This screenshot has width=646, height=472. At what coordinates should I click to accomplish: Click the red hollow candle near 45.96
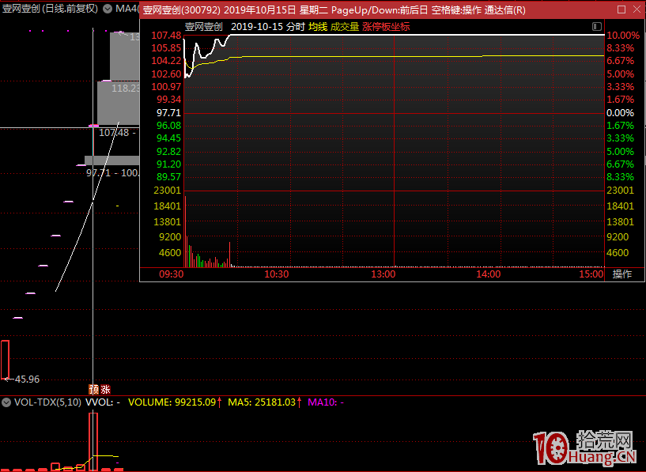pyautogui.click(x=5, y=360)
